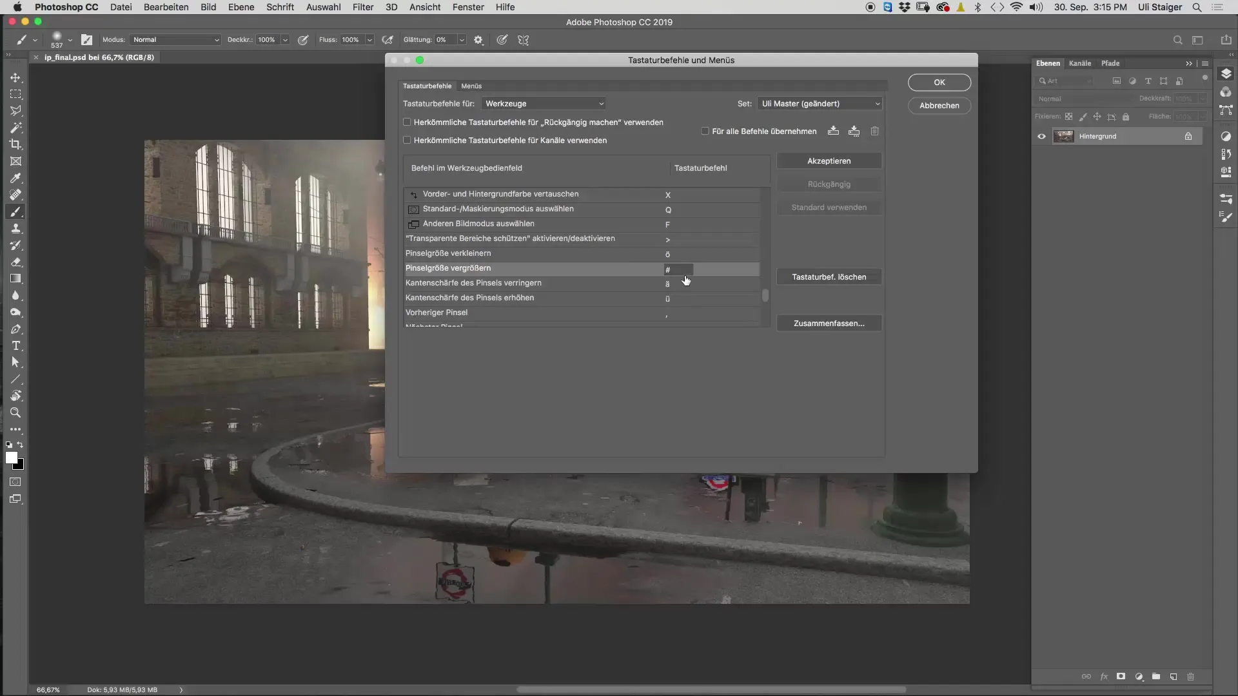This screenshot has height=696, width=1238.
Task: Select the Eraser tool
Action: [x=15, y=262]
